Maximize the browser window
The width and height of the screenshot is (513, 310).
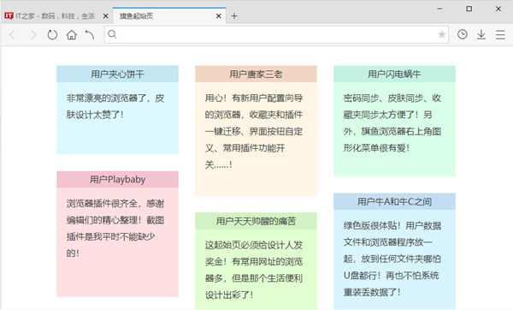coord(469,9)
